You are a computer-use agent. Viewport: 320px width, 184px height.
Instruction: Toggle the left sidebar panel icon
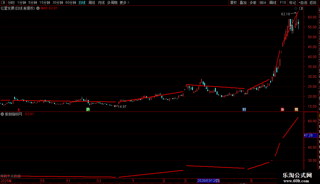coord(3,3)
